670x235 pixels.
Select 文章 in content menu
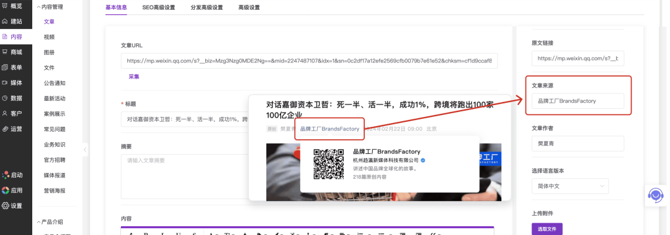[x=49, y=22]
